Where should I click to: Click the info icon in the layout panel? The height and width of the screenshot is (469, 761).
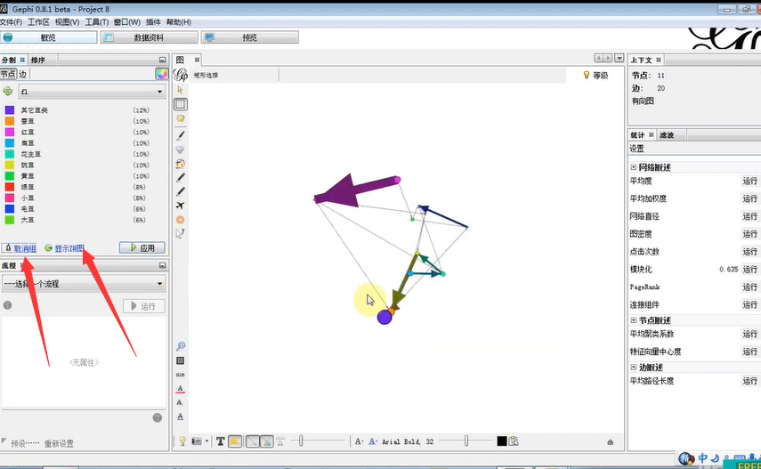7,305
